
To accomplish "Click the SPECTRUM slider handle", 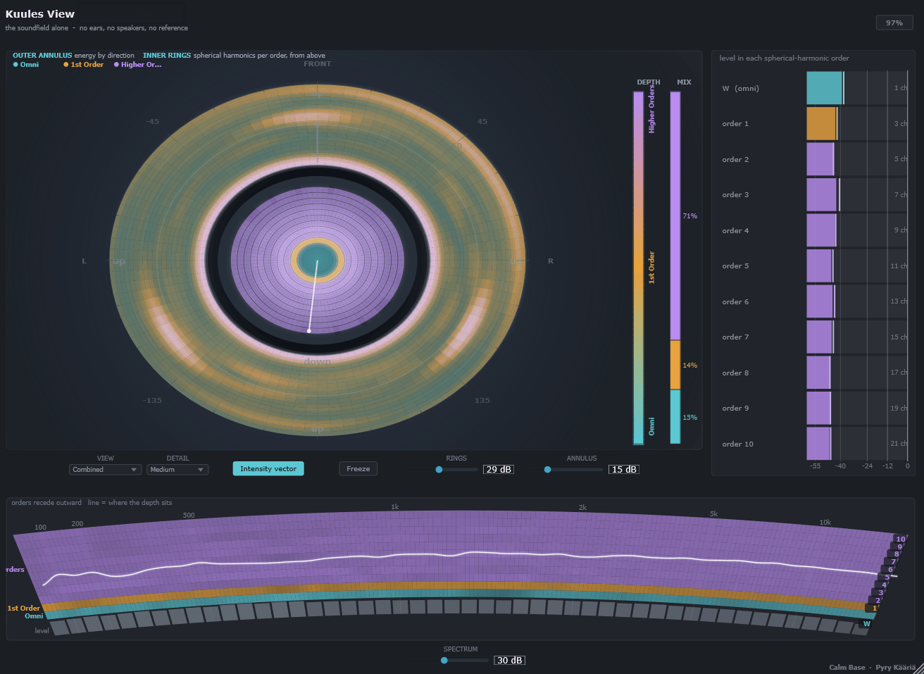I will 444,660.
